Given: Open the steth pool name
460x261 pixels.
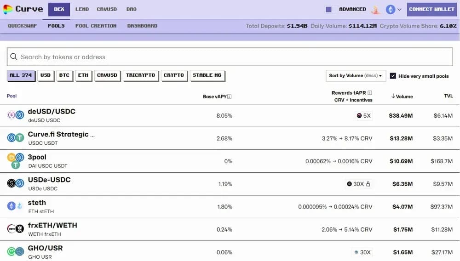Looking at the screenshot, I should click(x=37, y=203).
